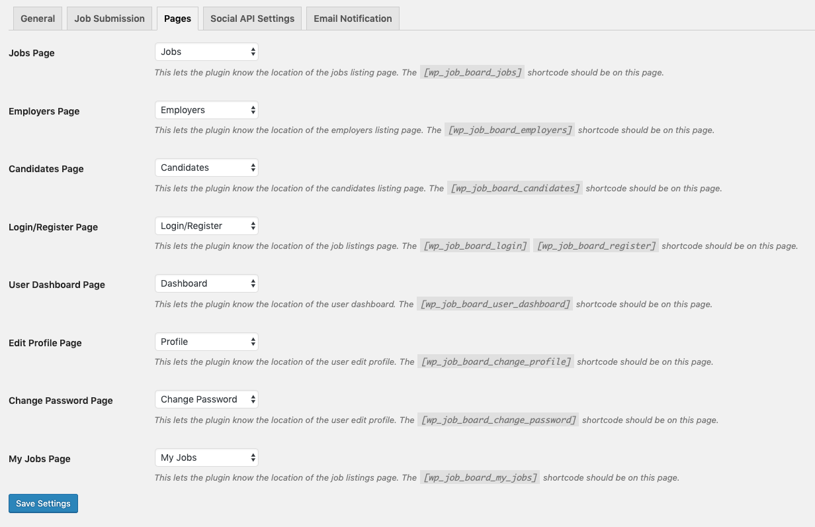Open the Jobs Page dropdown
Image resolution: width=815 pixels, height=527 pixels.
click(x=206, y=52)
